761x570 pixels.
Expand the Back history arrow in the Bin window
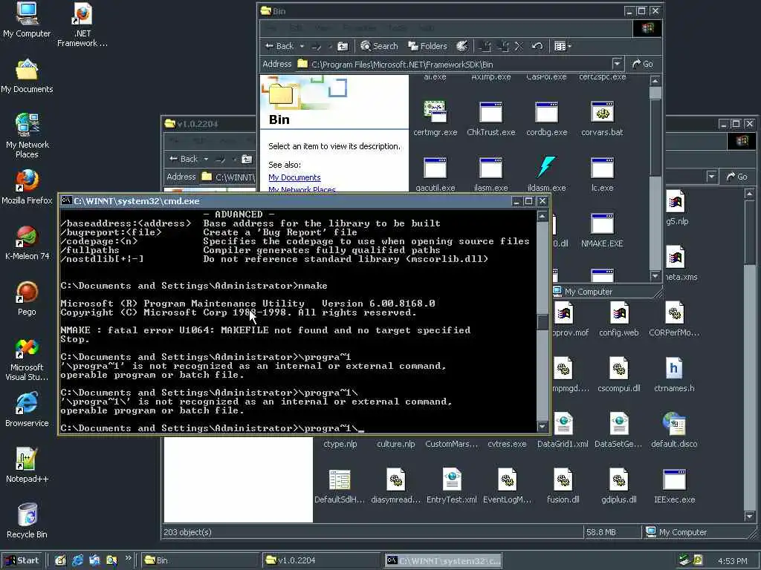point(302,46)
